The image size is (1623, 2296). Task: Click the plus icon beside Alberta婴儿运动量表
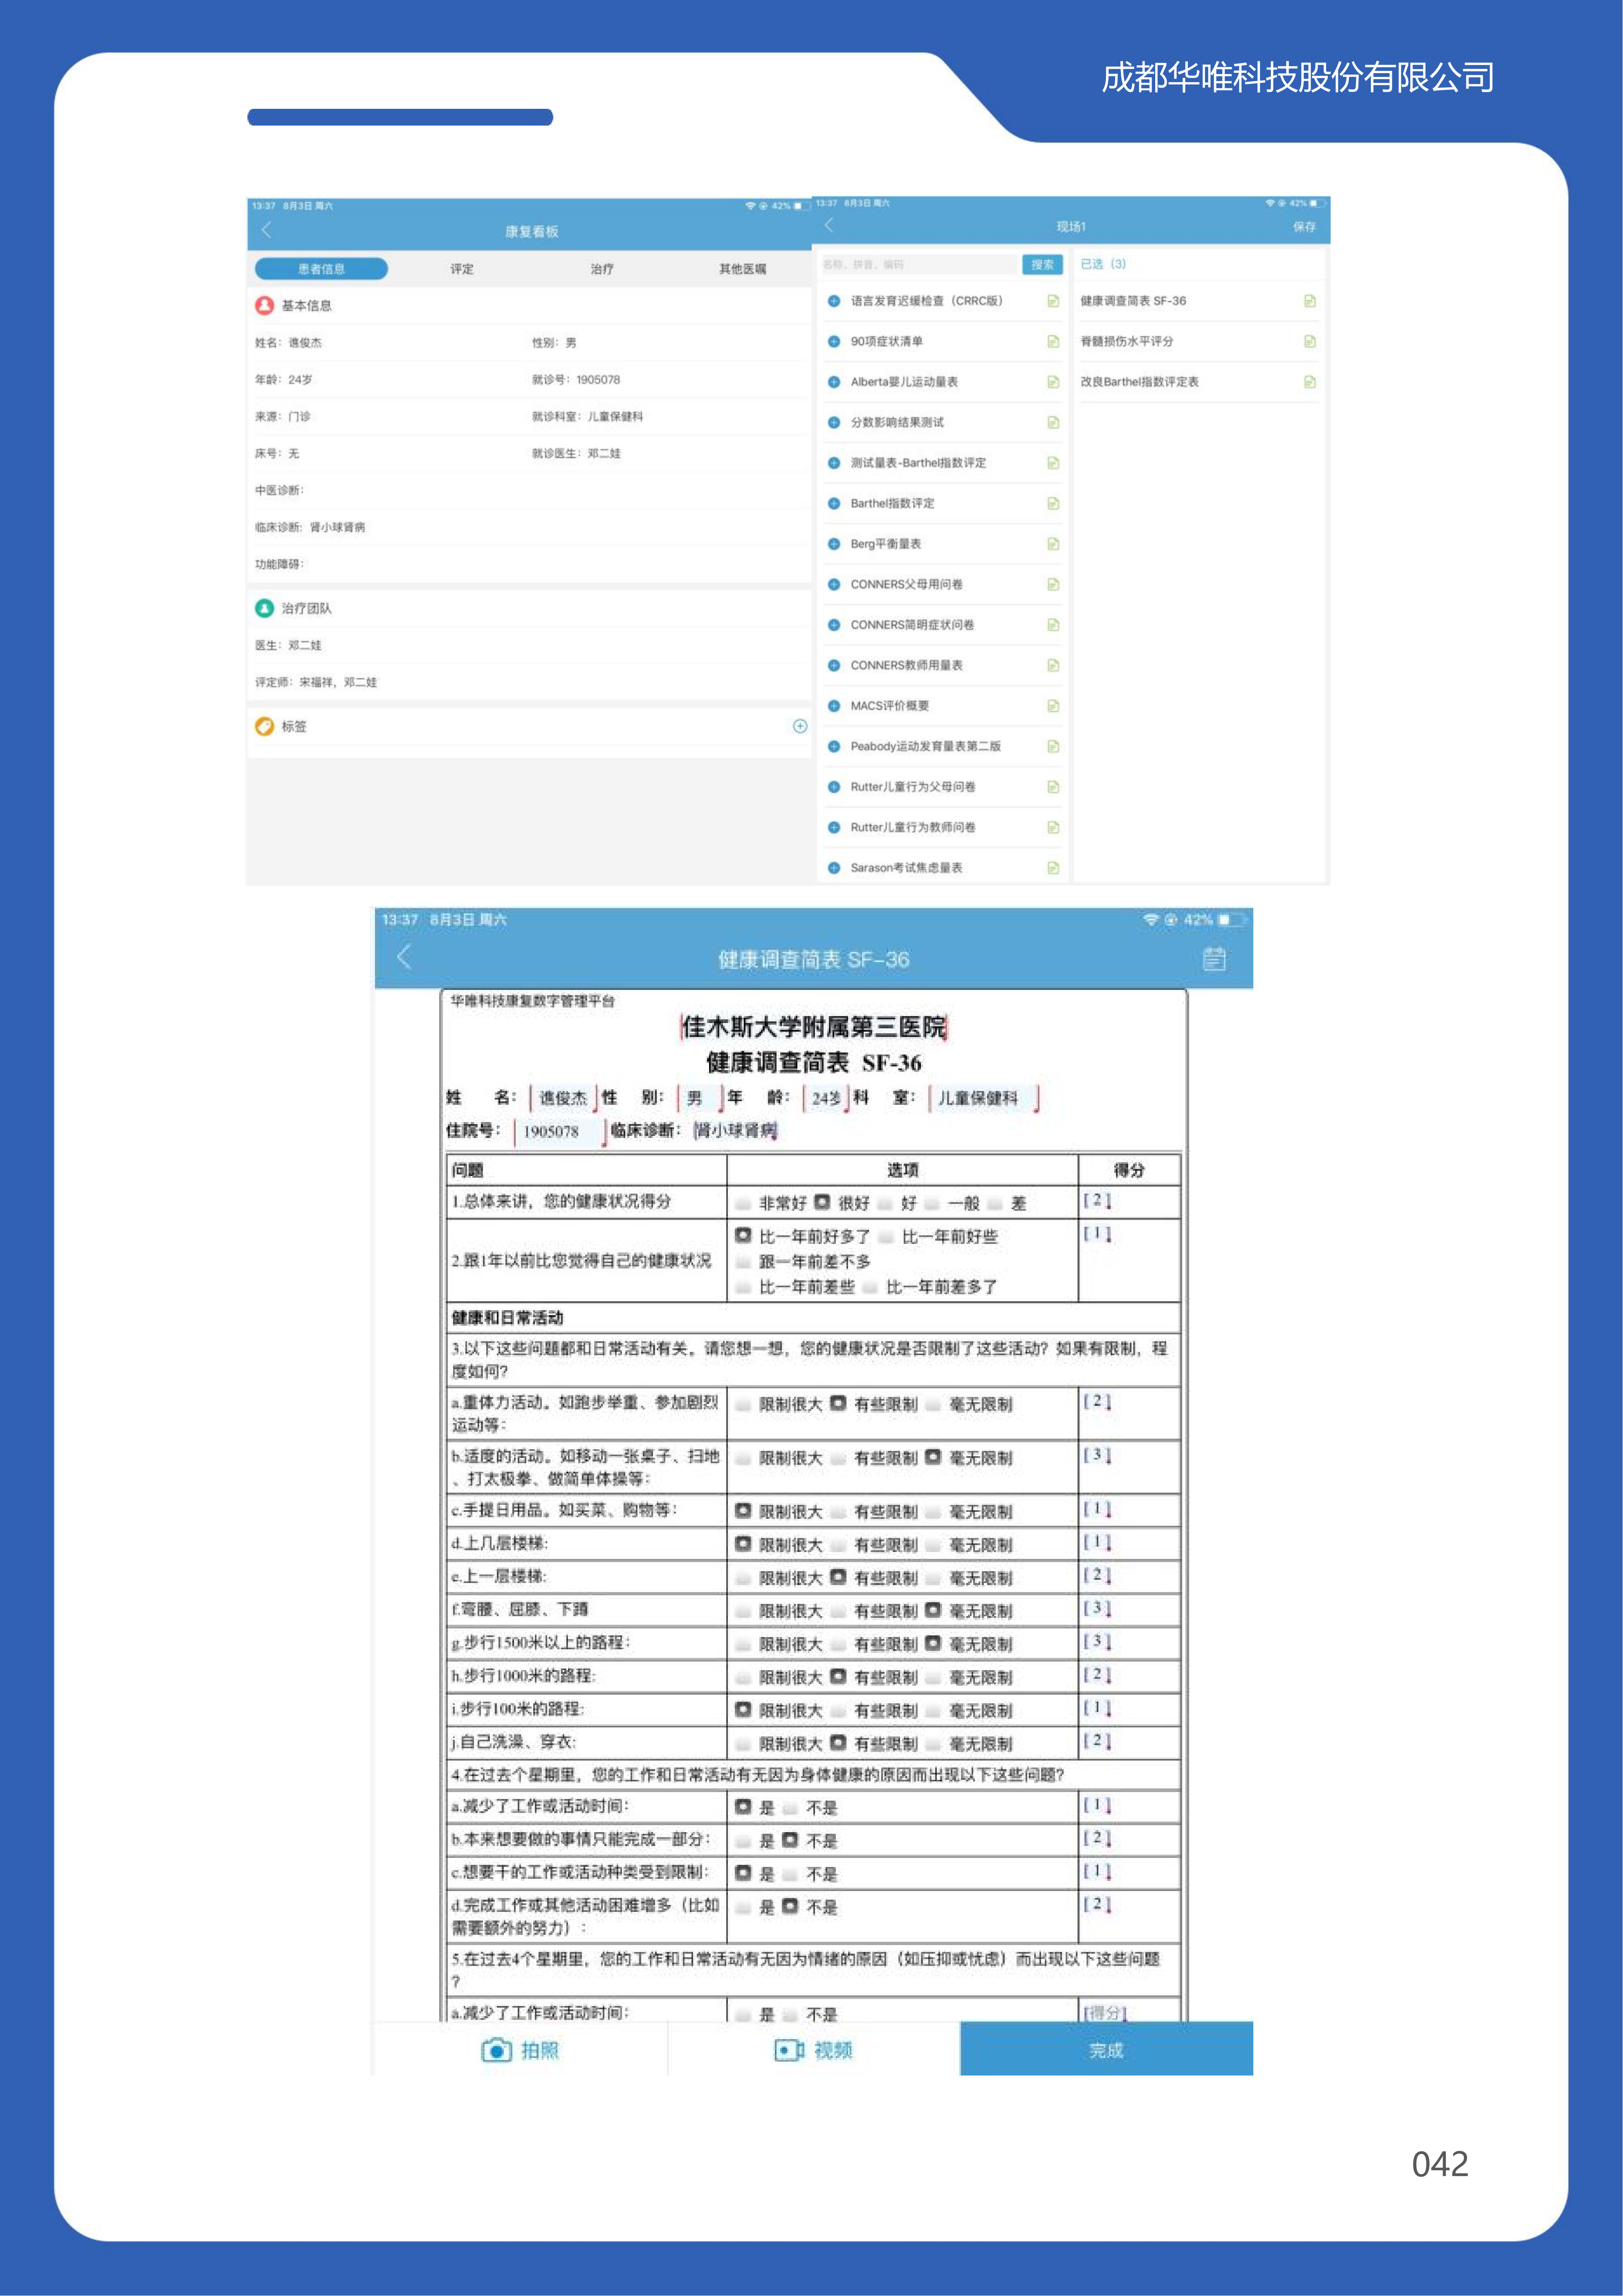[833, 382]
